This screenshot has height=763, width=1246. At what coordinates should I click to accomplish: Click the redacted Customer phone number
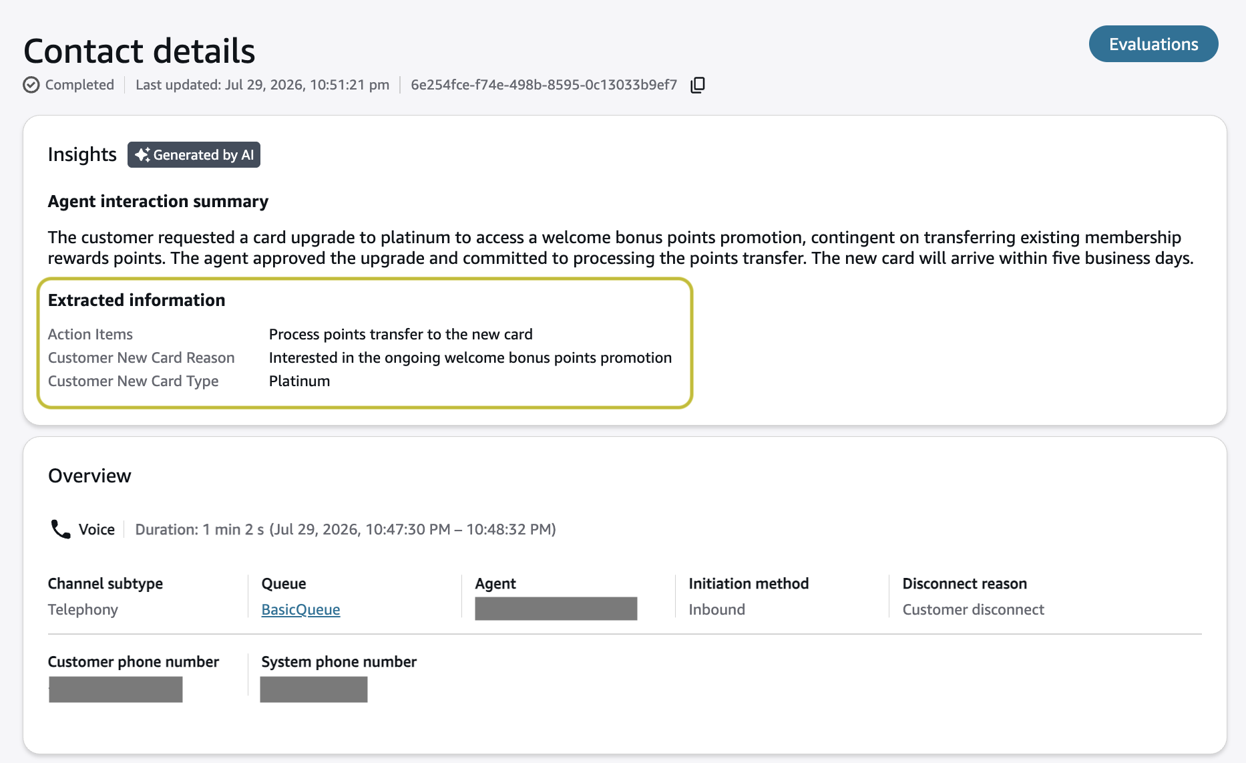click(x=116, y=690)
